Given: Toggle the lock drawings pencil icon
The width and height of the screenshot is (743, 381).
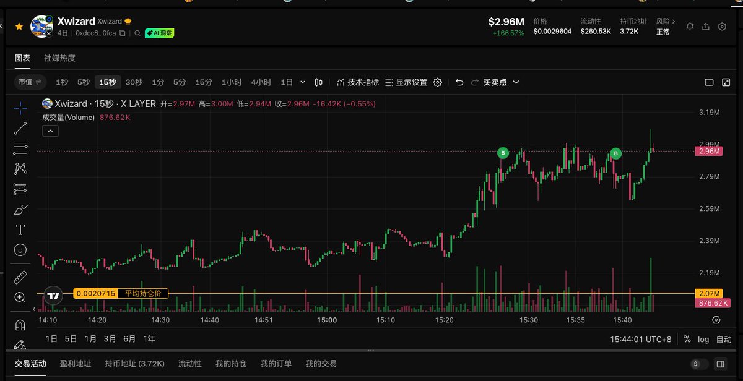Looking at the screenshot, I should 20,345.
